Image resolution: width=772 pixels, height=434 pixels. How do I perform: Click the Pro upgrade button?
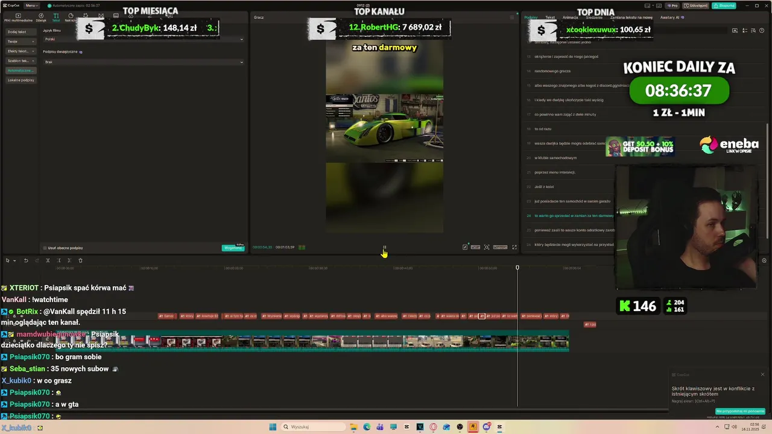click(672, 5)
